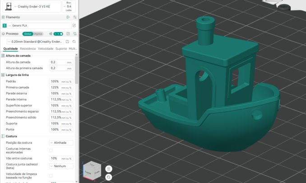Click the Altura da camada value field
Viewport: 306px width, 183px height.
(x=61, y=62)
